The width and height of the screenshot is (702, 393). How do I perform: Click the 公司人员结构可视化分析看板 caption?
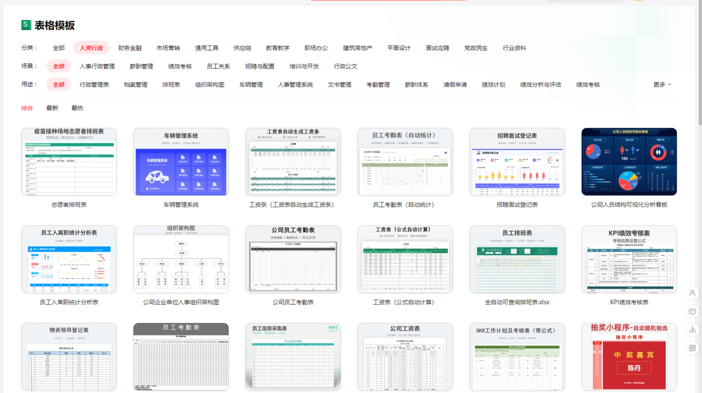click(x=629, y=205)
